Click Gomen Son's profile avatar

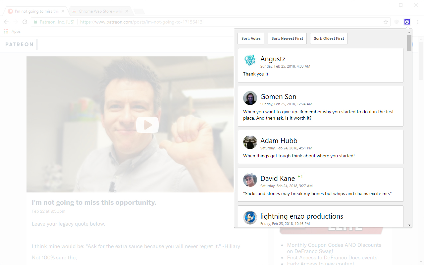tap(250, 98)
